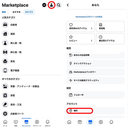This screenshot has width=128, height=128.
Task: Open あなたの出品投稿 row
Action: 96,55
